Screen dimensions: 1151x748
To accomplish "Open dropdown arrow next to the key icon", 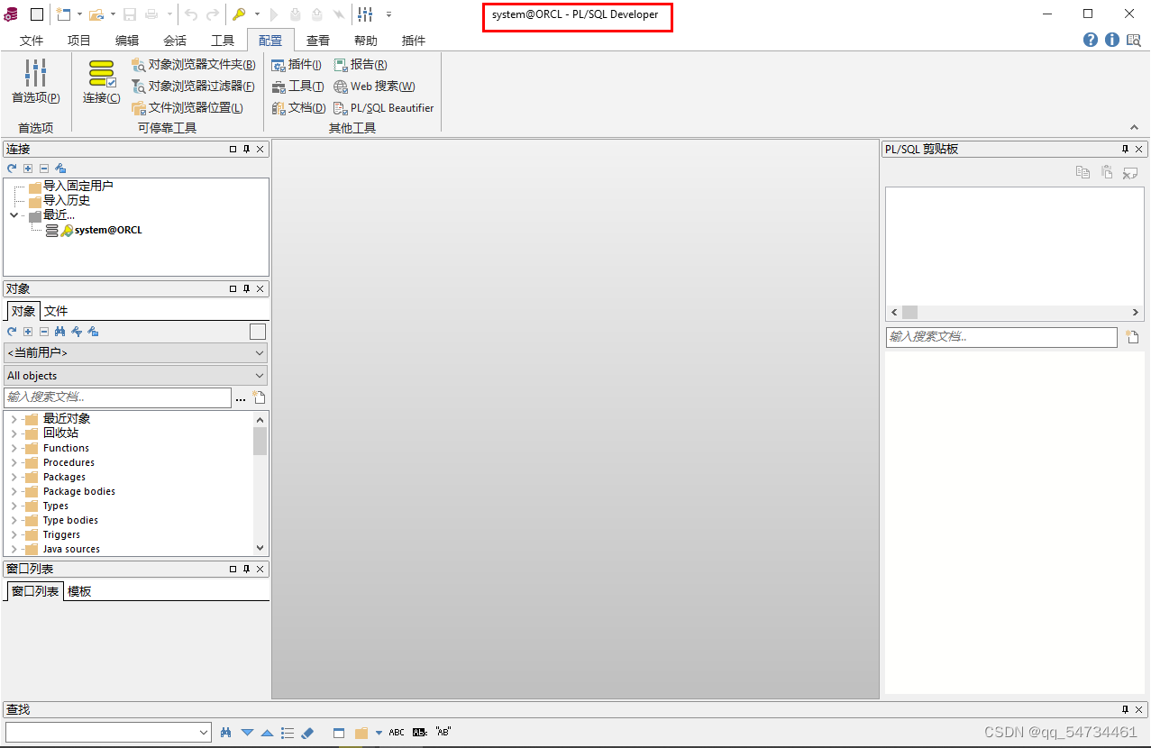I will click(x=257, y=14).
